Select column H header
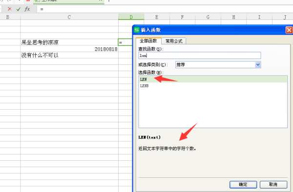Image resolution: width=293 pixels, height=192 pixels. coord(233,17)
